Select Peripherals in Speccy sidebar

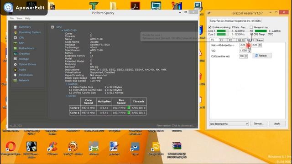26,75
